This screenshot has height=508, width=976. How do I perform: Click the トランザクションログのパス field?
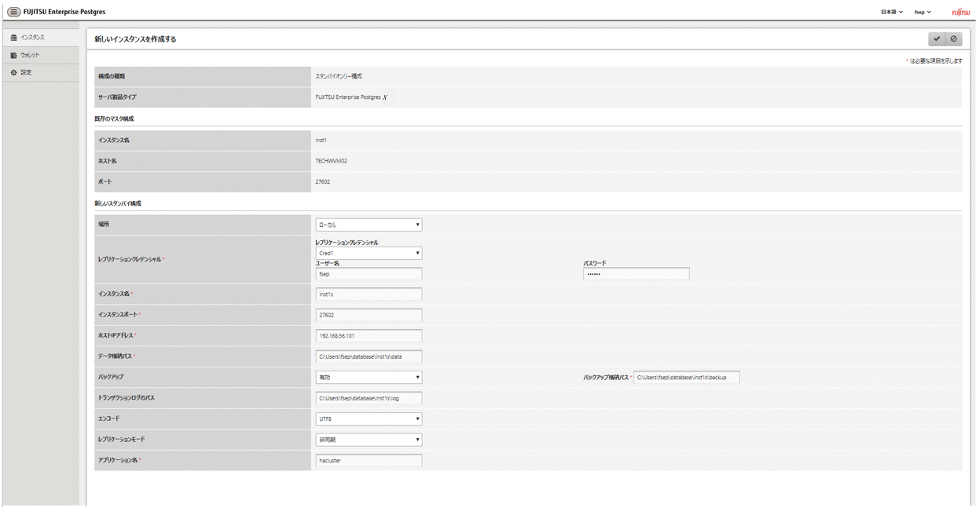pos(369,398)
